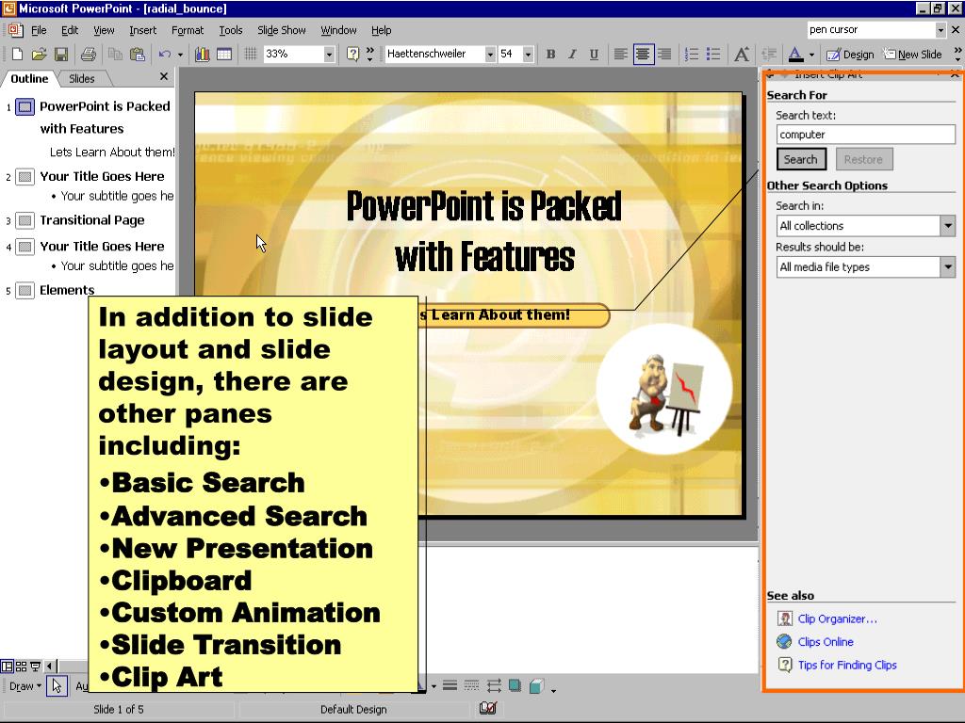Screen dimensions: 965x723
Task: Open PowerPoint Help question mark icon
Action: tap(352, 54)
